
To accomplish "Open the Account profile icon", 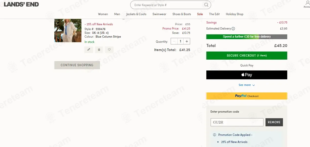I will coord(307,3).
